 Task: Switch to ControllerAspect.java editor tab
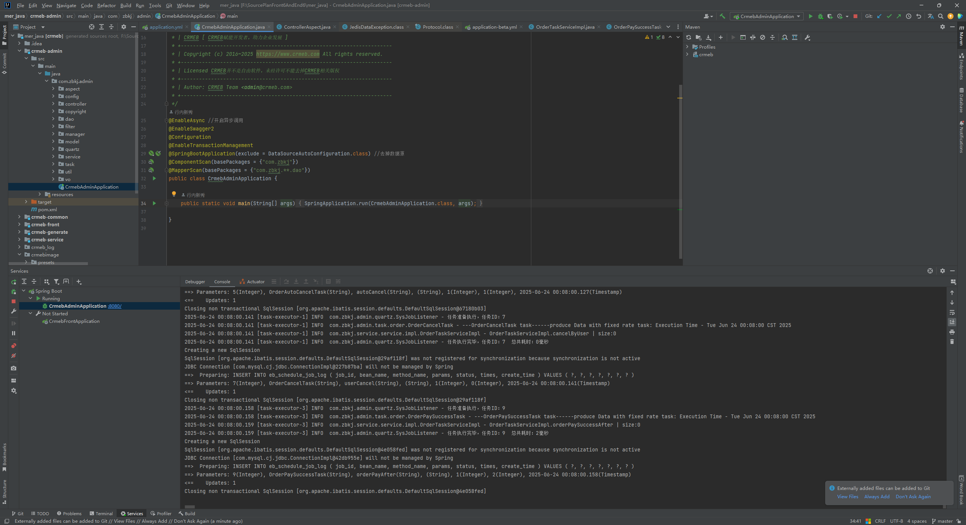(x=307, y=27)
